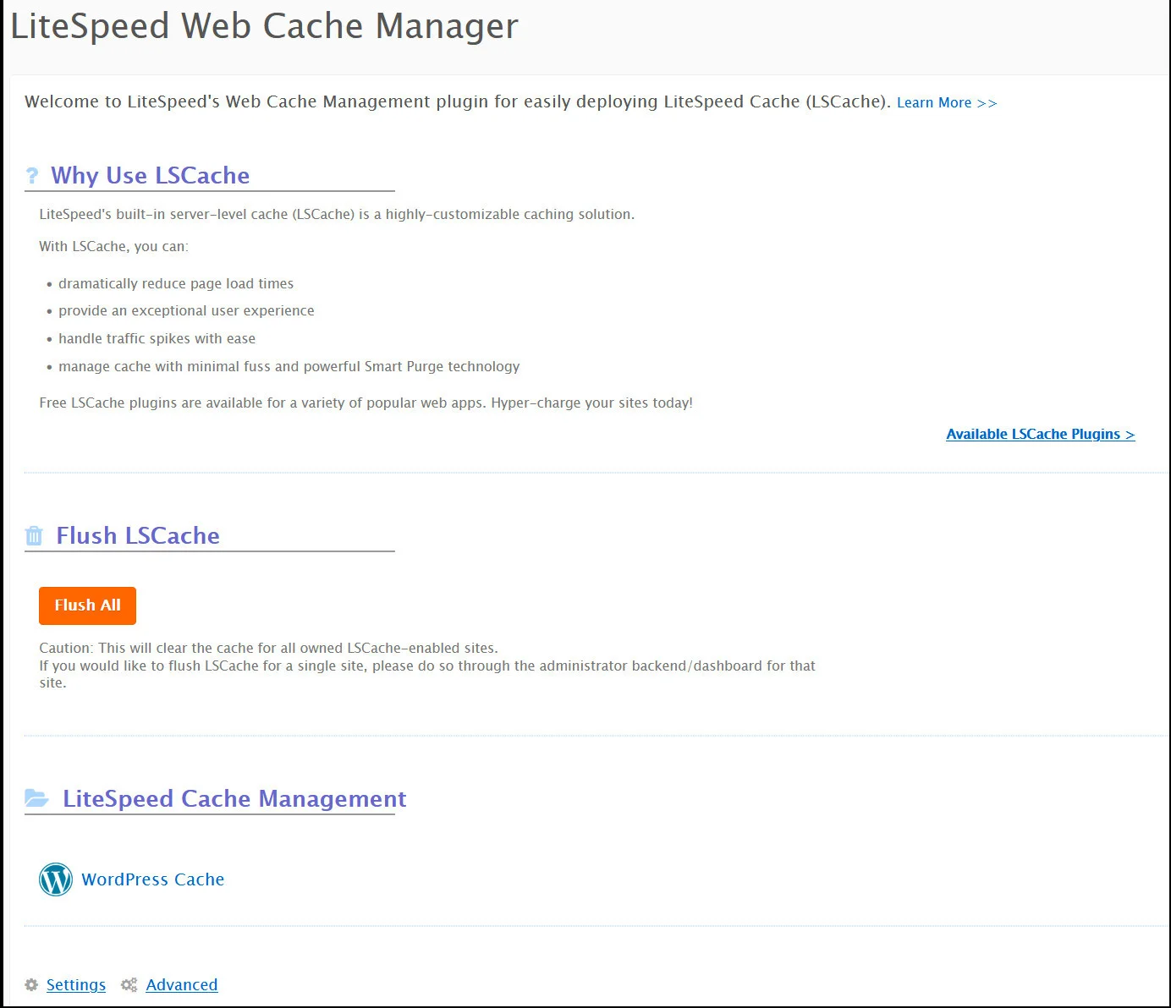Click the Caution text below Flush All
The image size is (1171, 1008).
[x=268, y=648]
